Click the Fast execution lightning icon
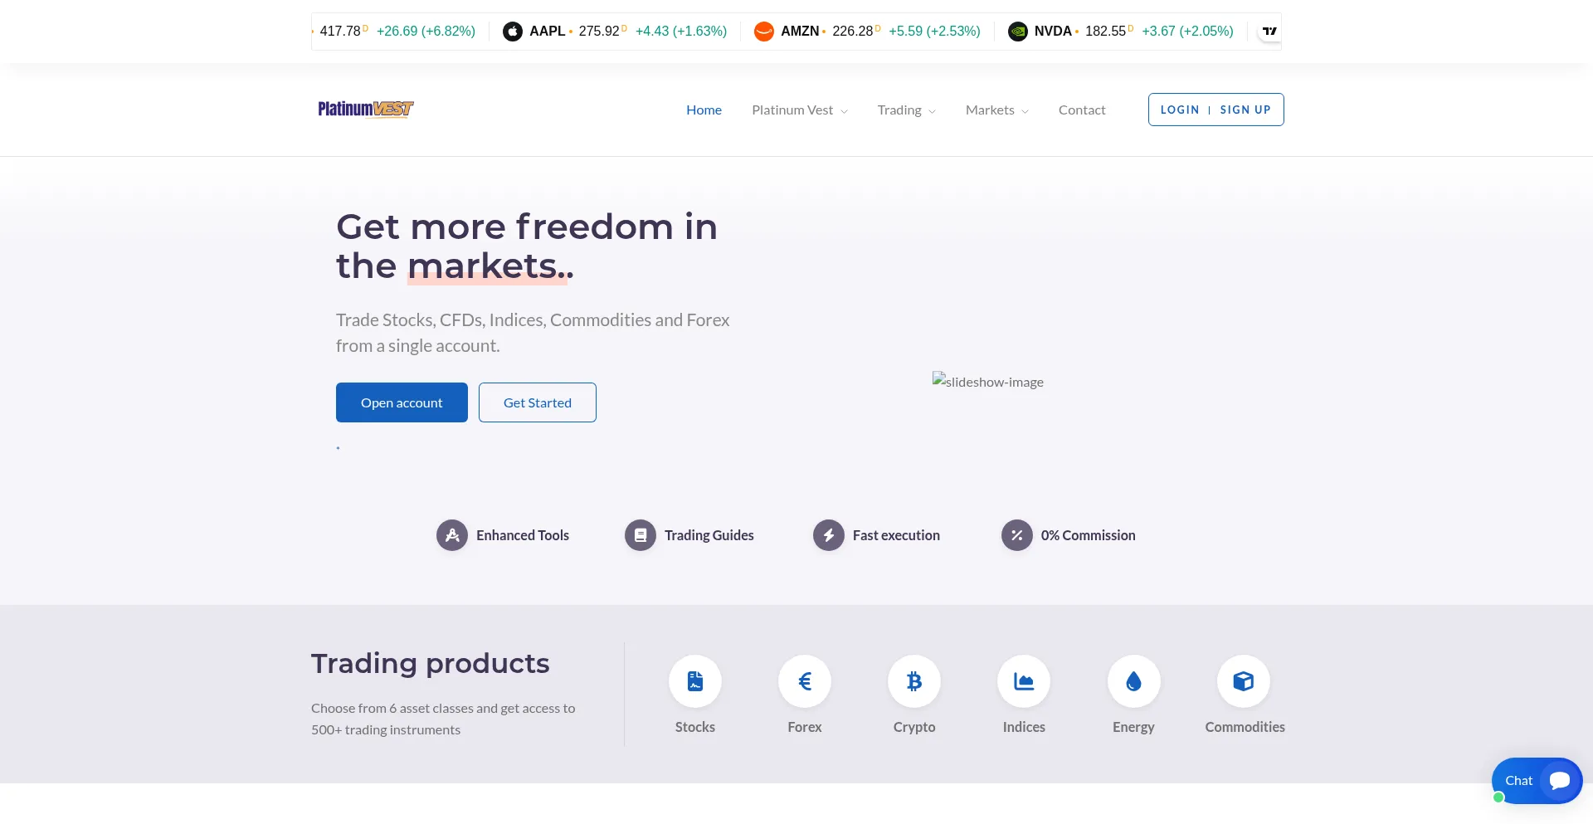The height and width of the screenshot is (824, 1593). (x=828, y=535)
